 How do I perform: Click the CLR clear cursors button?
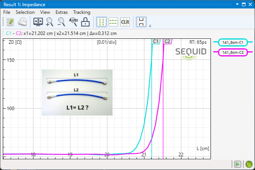[125, 22]
